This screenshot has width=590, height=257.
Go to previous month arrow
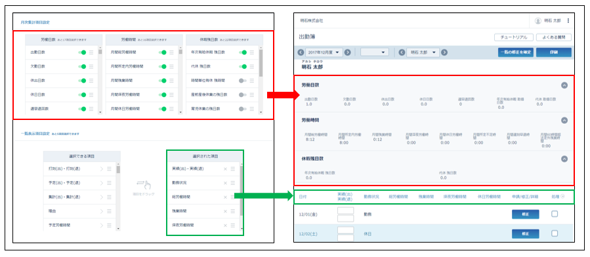[301, 52]
